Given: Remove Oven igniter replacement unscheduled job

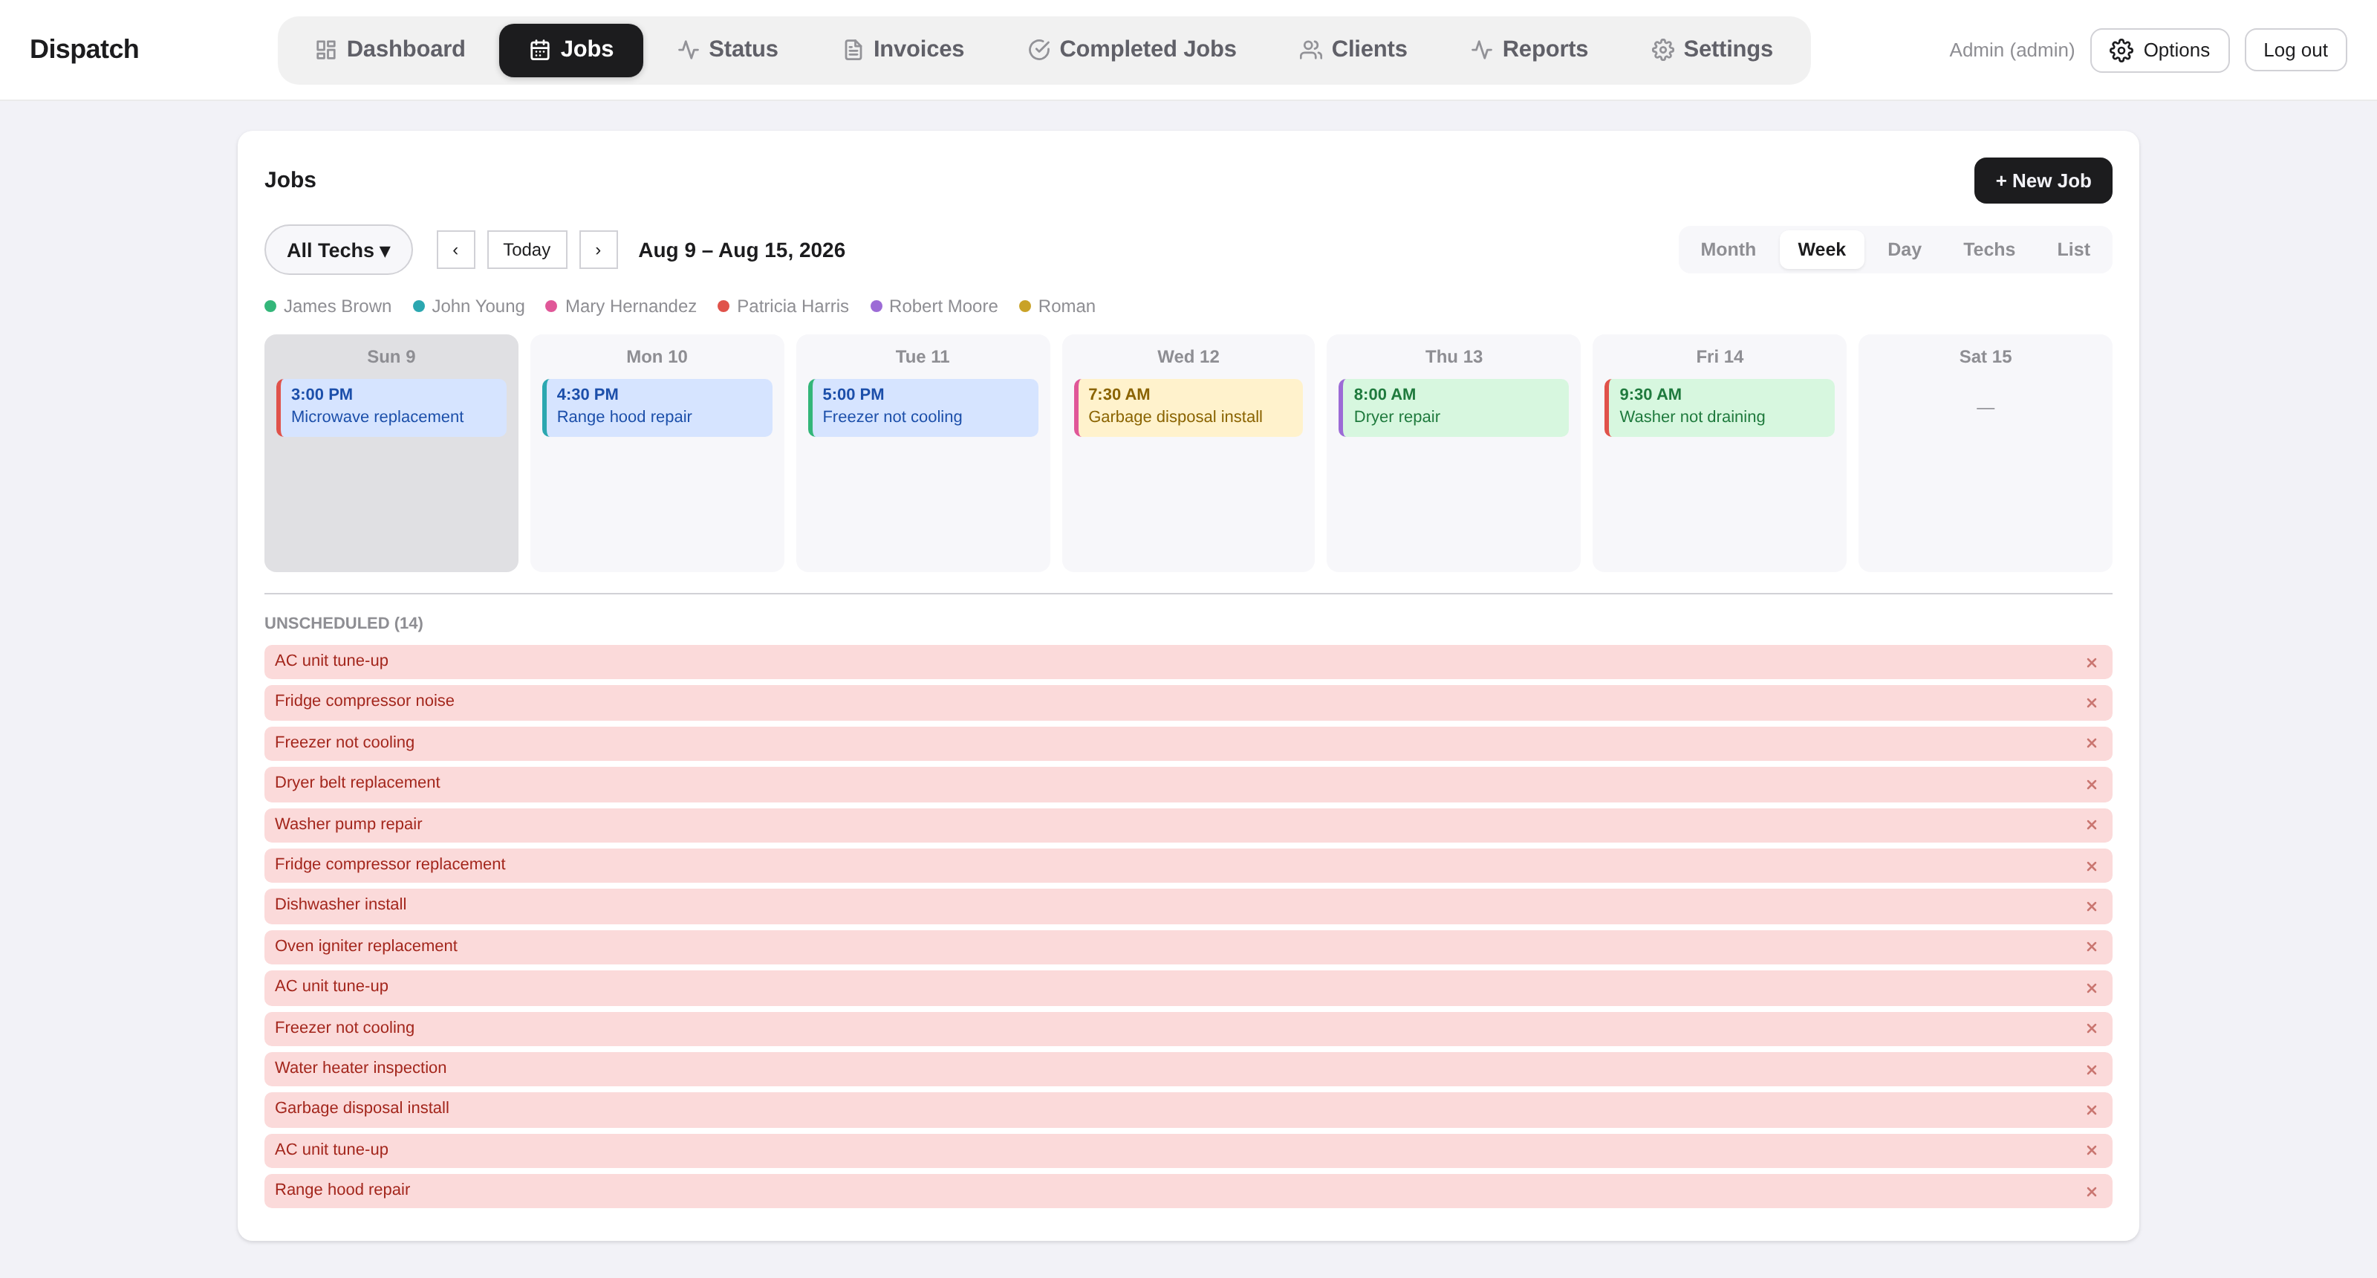Looking at the screenshot, I should (x=2092, y=947).
